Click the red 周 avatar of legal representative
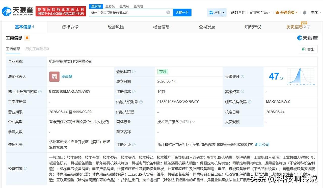 (54, 76)
